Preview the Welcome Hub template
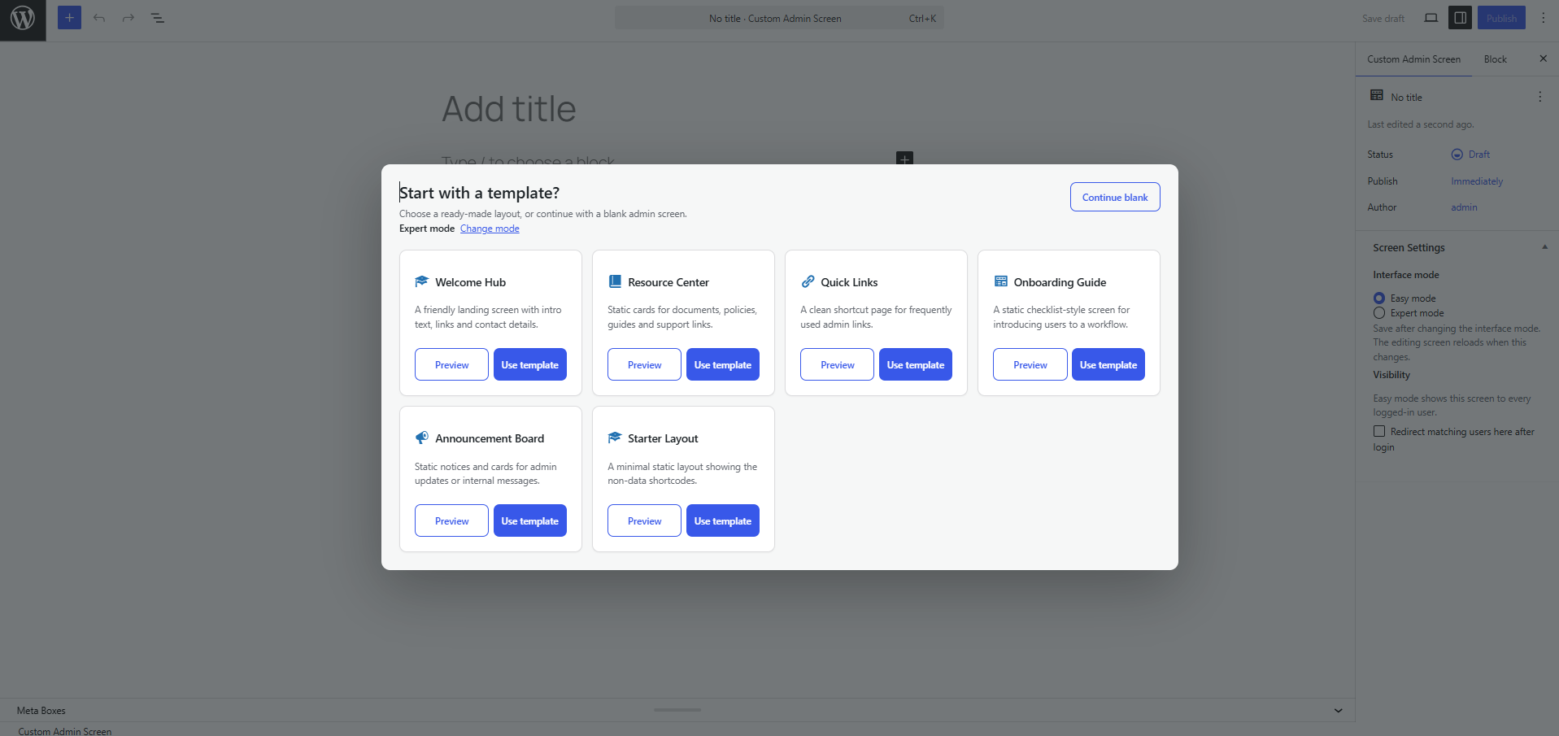Image resolution: width=1559 pixels, height=736 pixels. pyautogui.click(x=451, y=364)
